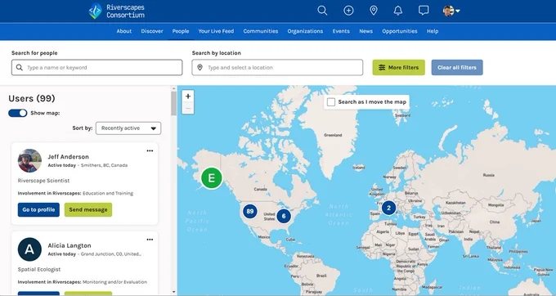This screenshot has width=556, height=296.
Task: Open the Communities menu item
Action: click(x=261, y=31)
